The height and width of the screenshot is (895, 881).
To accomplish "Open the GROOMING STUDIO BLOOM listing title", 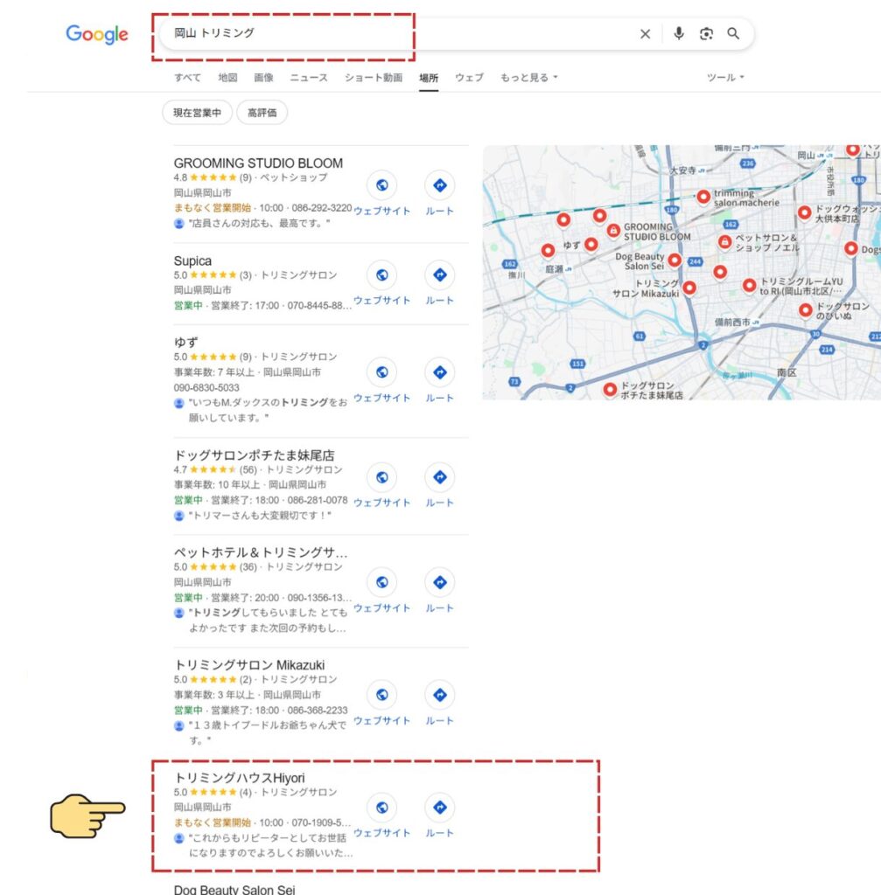I will [x=258, y=163].
